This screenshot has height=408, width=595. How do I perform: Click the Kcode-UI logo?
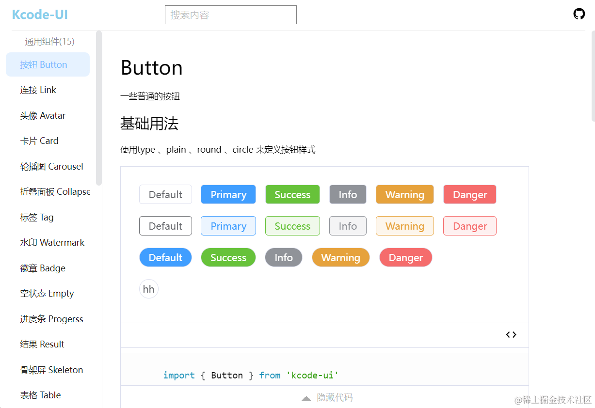40,15
